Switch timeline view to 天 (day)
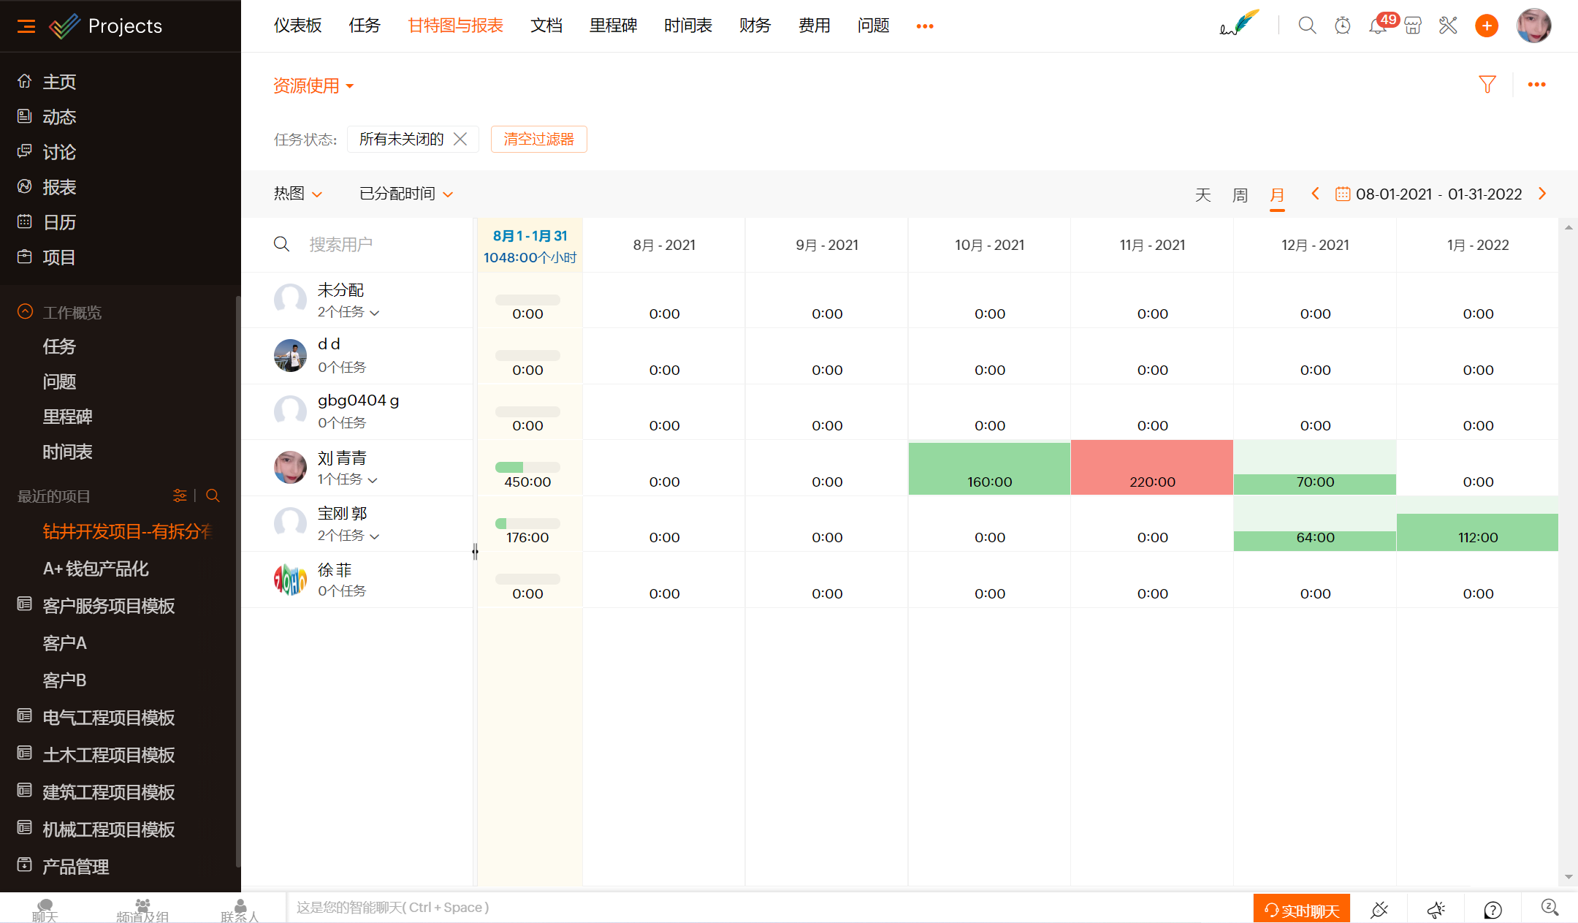This screenshot has width=1578, height=923. pyautogui.click(x=1202, y=195)
